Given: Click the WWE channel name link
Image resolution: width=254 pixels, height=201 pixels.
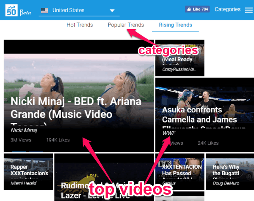Looking at the screenshot, I should pos(168,133).
